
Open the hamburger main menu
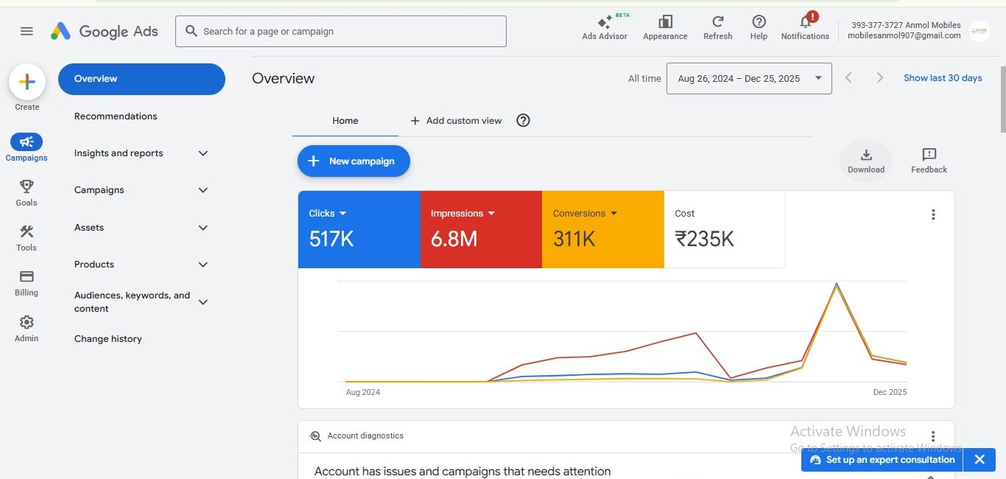27,31
